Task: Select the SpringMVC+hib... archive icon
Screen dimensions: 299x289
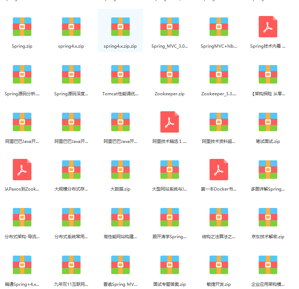Action: (219, 27)
